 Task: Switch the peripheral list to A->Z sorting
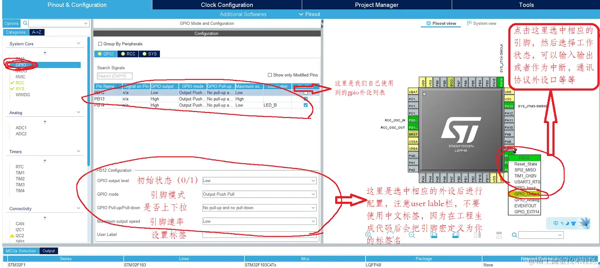tap(37, 32)
